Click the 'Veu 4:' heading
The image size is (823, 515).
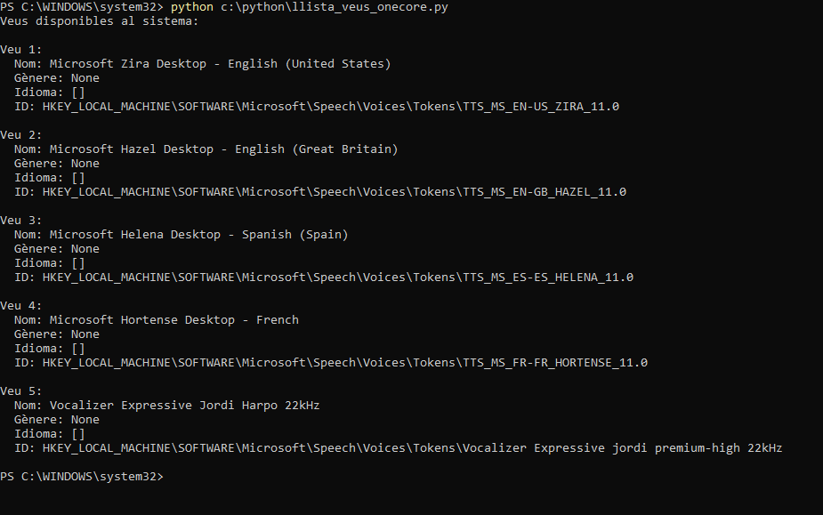(x=21, y=306)
